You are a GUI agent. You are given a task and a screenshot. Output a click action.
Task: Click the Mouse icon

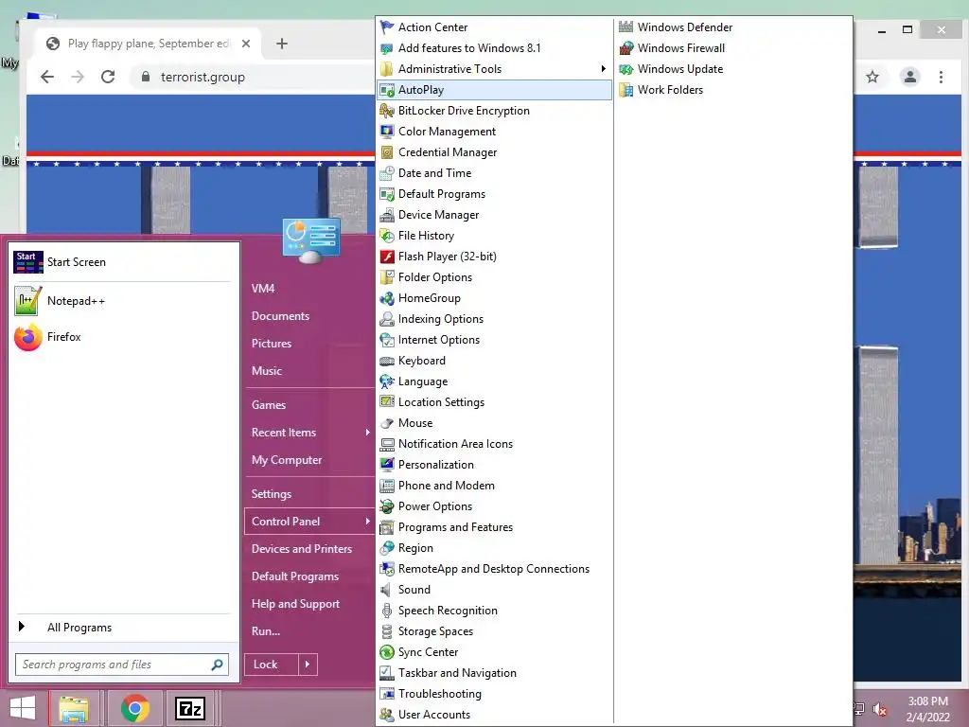point(387,423)
